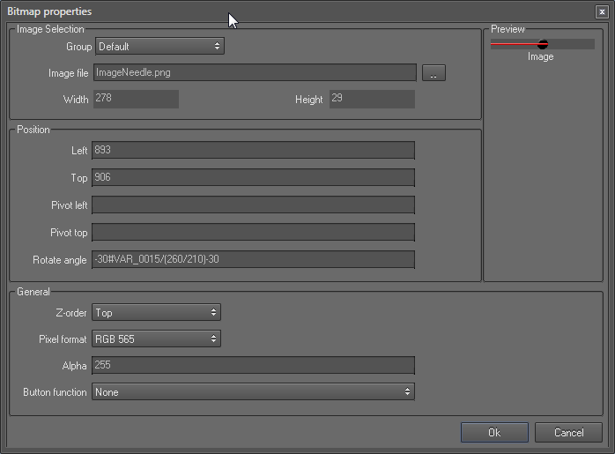Select the Width field
The height and width of the screenshot is (454, 615).
(x=135, y=99)
